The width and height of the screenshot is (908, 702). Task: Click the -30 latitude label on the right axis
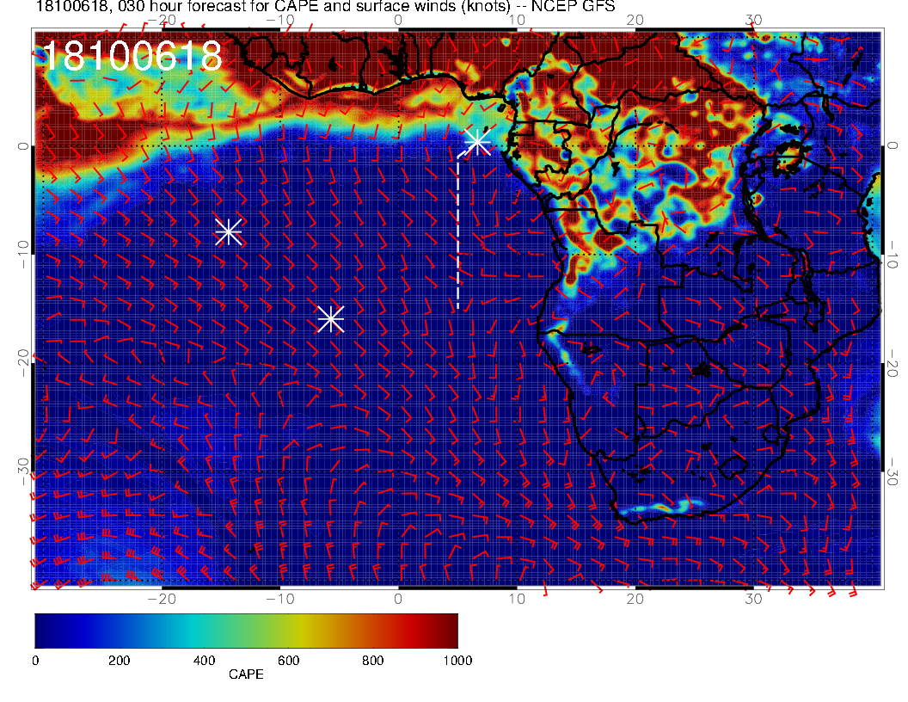pyautogui.click(x=893, y=471)
